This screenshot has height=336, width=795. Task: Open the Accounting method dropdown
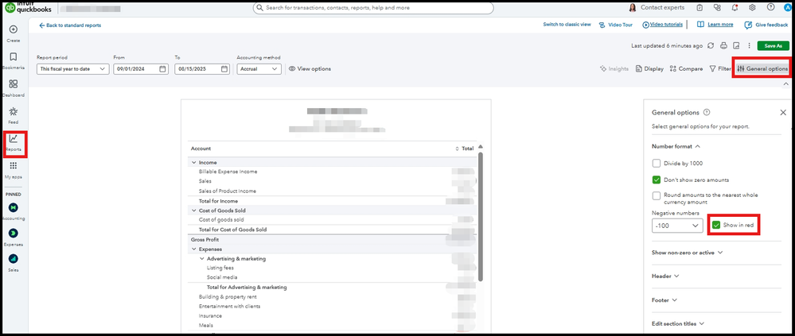point(259,69)
